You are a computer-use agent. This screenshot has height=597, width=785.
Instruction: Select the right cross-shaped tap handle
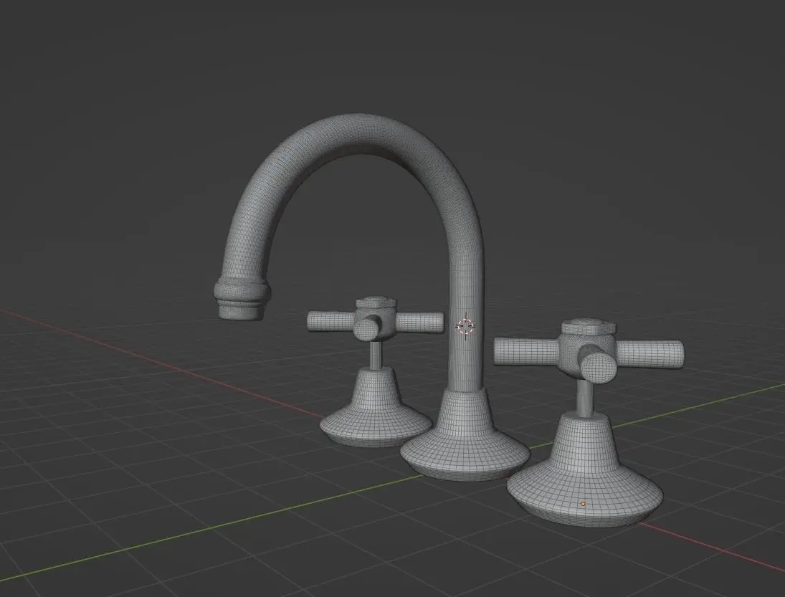tap(589, 350)
